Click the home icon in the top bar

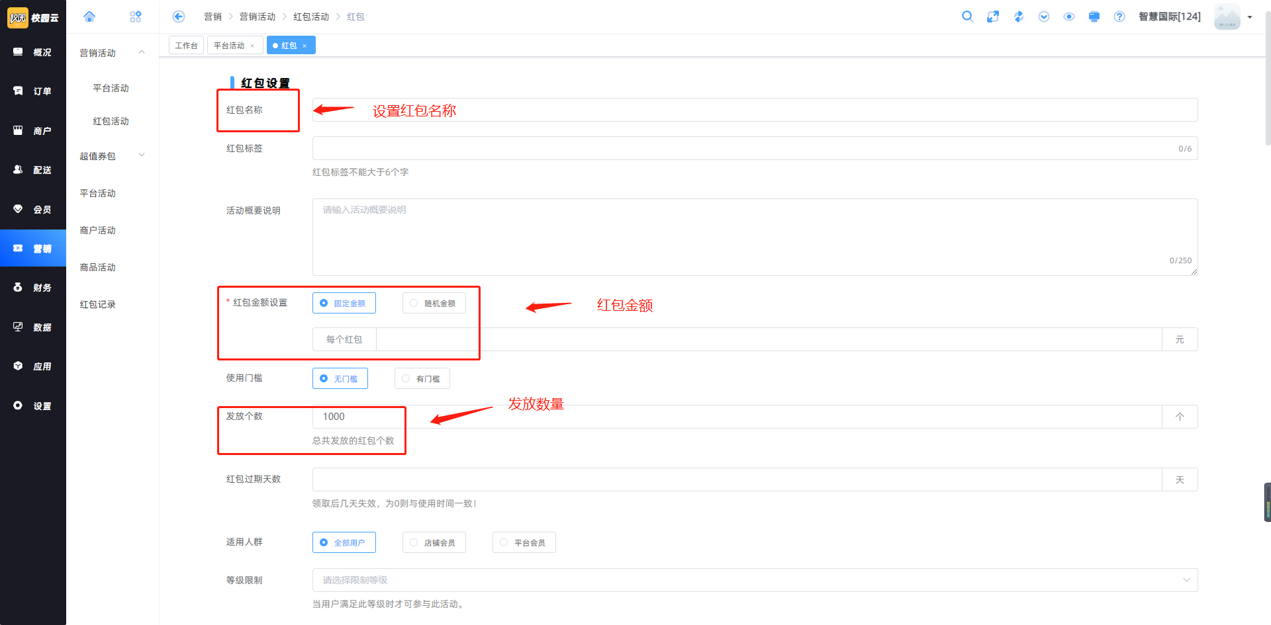(89, 17)
